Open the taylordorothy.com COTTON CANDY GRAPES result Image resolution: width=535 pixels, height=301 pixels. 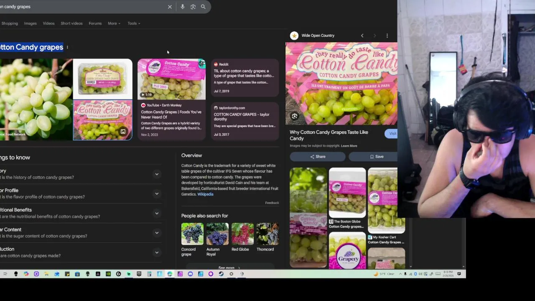coord(245,121)
